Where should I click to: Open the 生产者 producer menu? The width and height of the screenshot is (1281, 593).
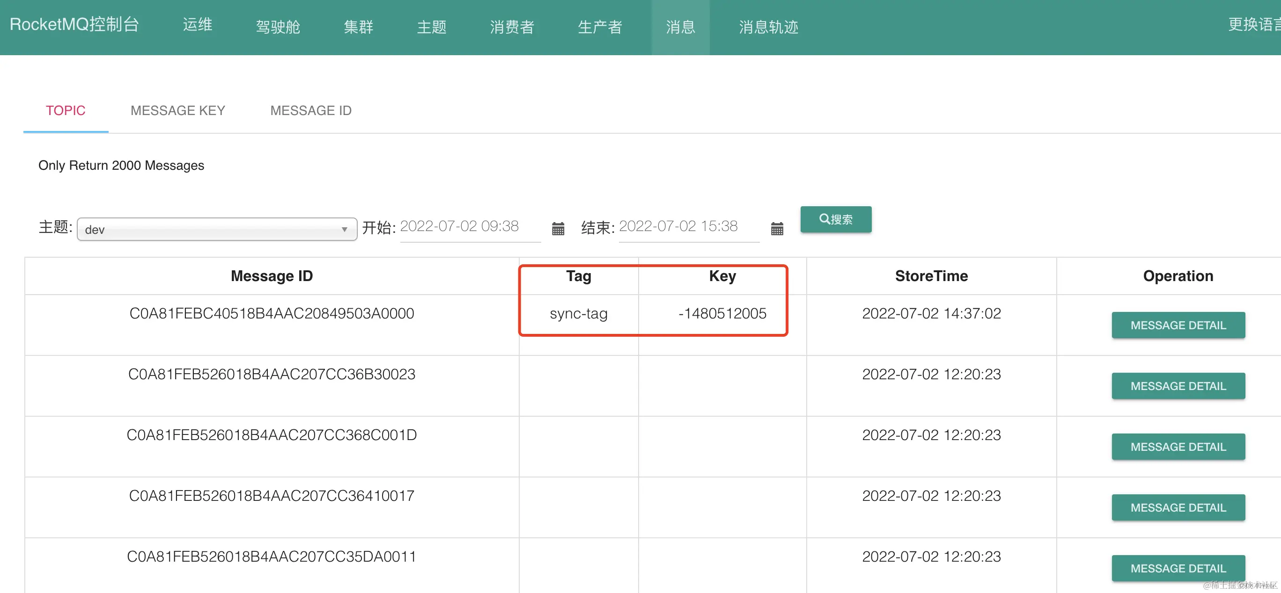click(x=600, y=27)
